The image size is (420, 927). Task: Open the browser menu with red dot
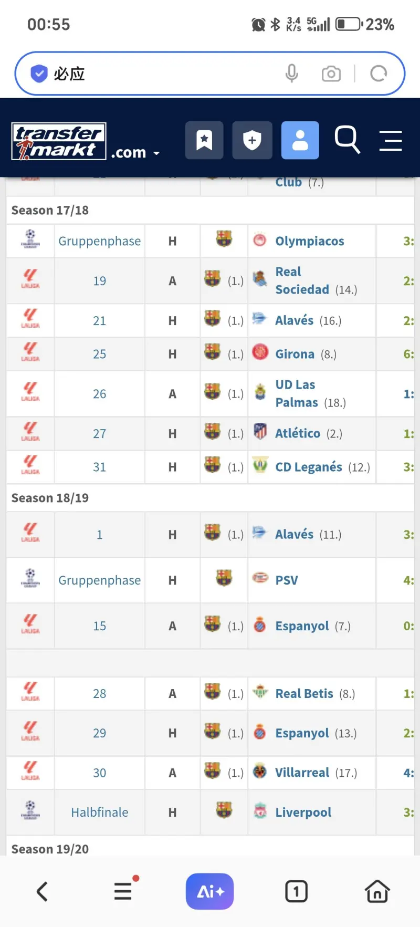click(123, 891)
